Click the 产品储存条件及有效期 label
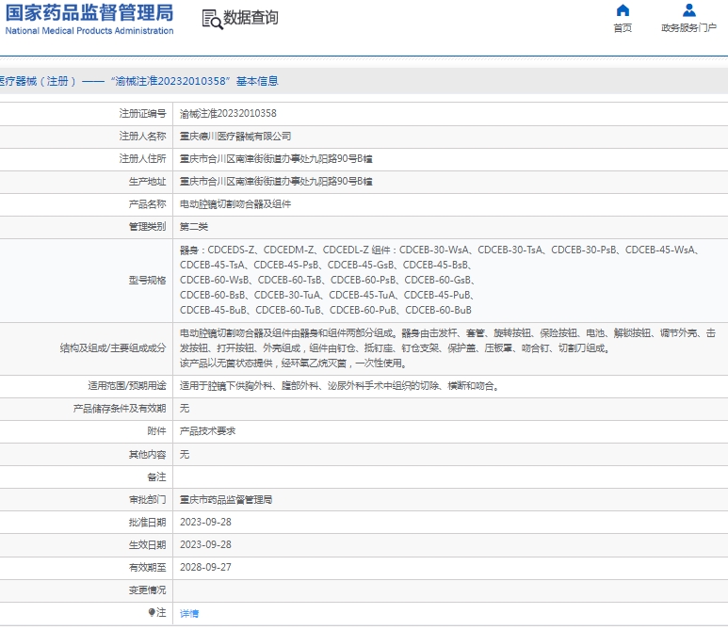The height and width of the screenshot is (630, 728). 120,409
